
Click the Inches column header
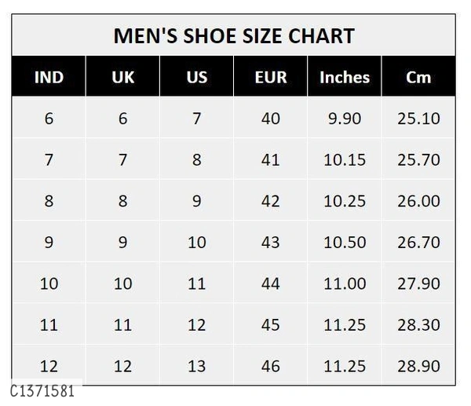coord(344,78)
